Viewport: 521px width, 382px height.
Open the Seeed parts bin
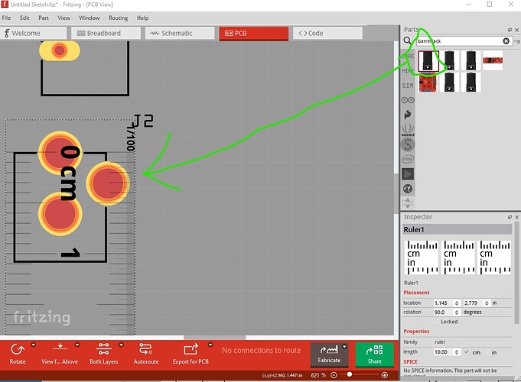click(x=408, y=130)
